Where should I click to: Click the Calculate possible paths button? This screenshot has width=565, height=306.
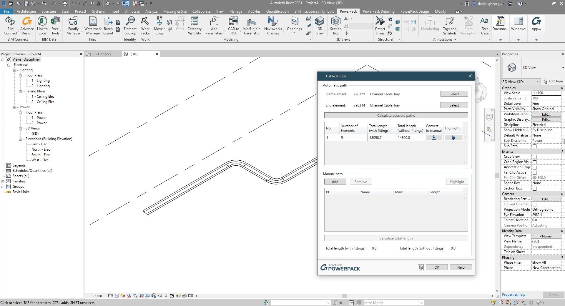point(395,115)
